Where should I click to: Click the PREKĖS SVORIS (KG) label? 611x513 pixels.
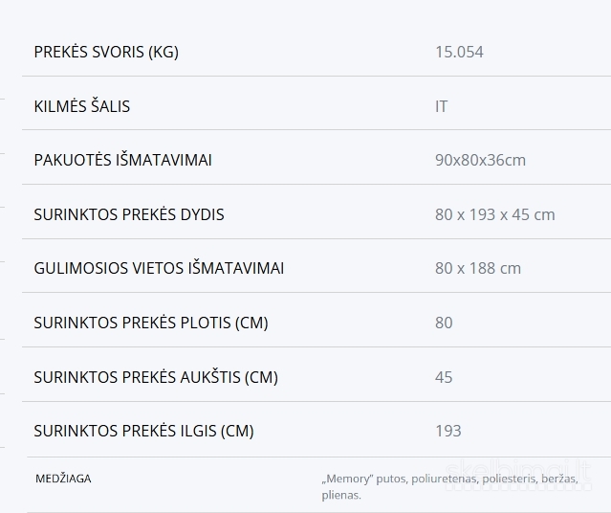[106, 52]
